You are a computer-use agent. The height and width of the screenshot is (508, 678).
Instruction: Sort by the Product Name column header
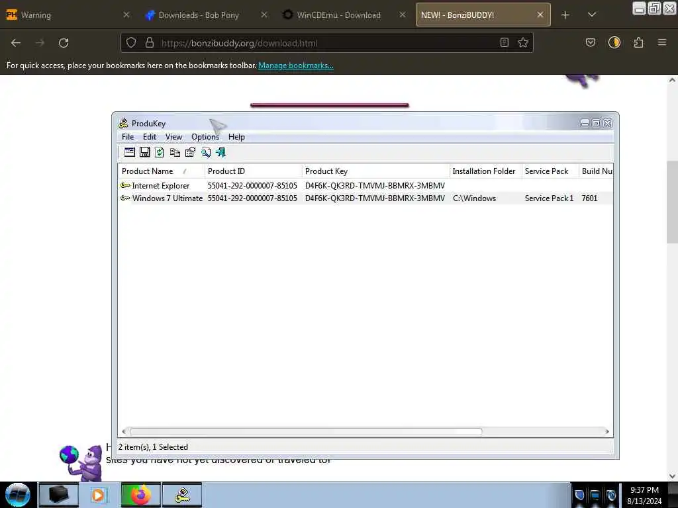click(x=162, y=171)
